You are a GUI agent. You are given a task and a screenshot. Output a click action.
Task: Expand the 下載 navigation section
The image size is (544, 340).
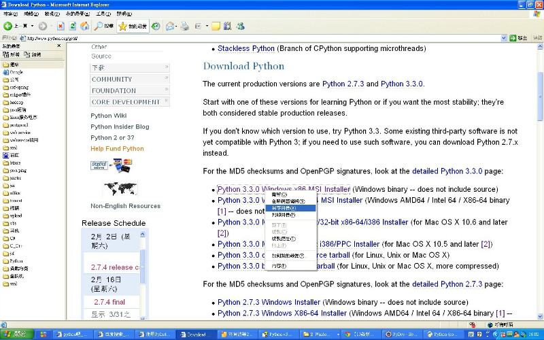(x=130, y=67)
